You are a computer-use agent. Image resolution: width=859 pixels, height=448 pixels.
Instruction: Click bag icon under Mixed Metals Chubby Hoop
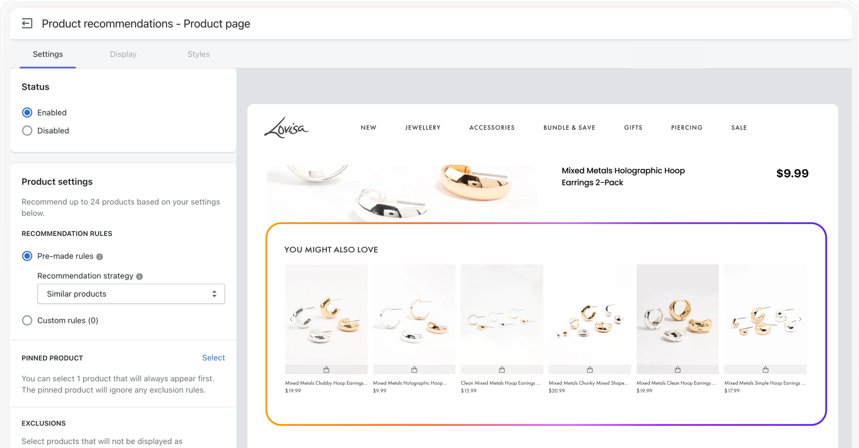[326, 370]
